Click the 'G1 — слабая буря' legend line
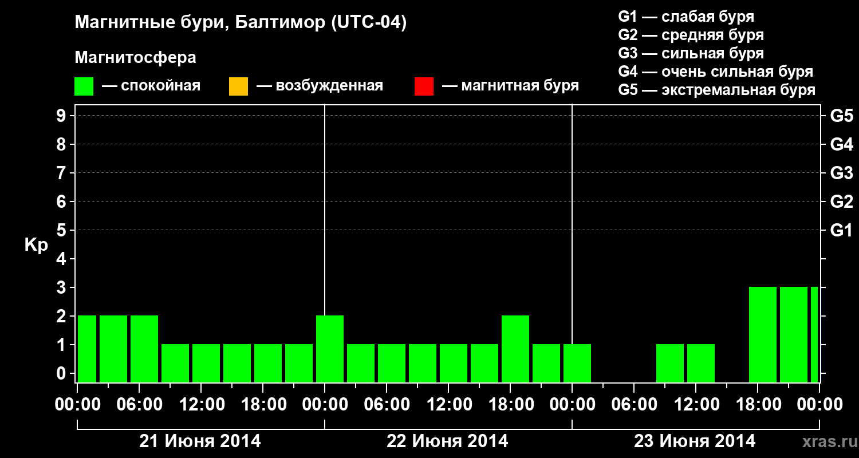The height and width of the screenshot is (458, 859). tap(686, 17)
